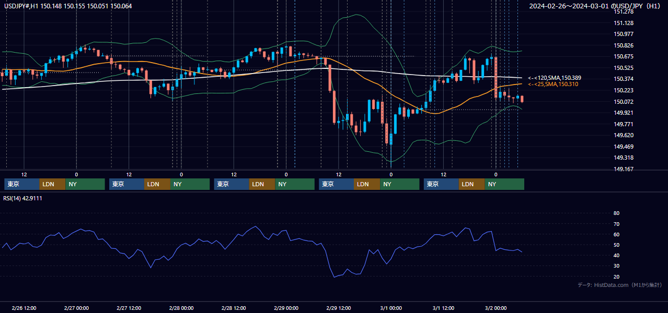Viewport: 668px width, 313px height.
Task: Click the last NY session block, rightmost day
Action: [x=504, y=184]
